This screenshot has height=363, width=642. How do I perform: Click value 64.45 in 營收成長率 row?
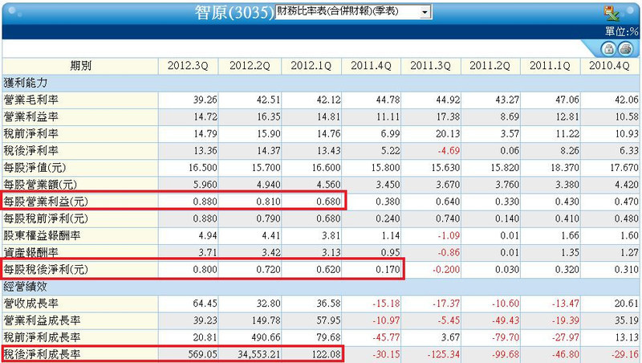pos(205,304)
